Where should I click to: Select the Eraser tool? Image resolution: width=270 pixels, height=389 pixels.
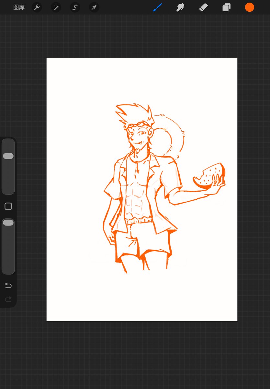pyautogui.click(x=203, y=7)
